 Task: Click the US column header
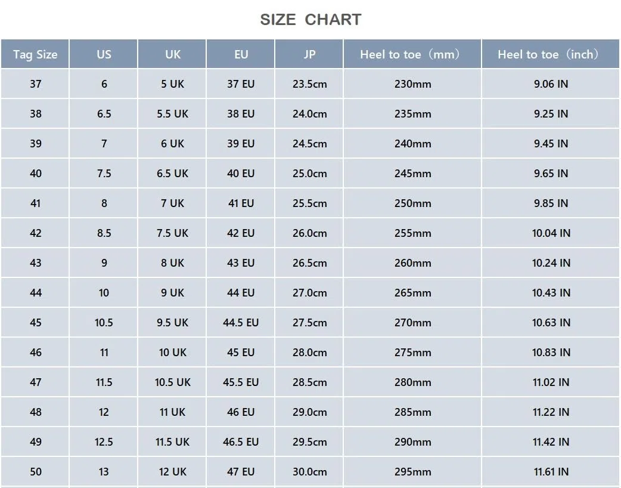(104, 54)
